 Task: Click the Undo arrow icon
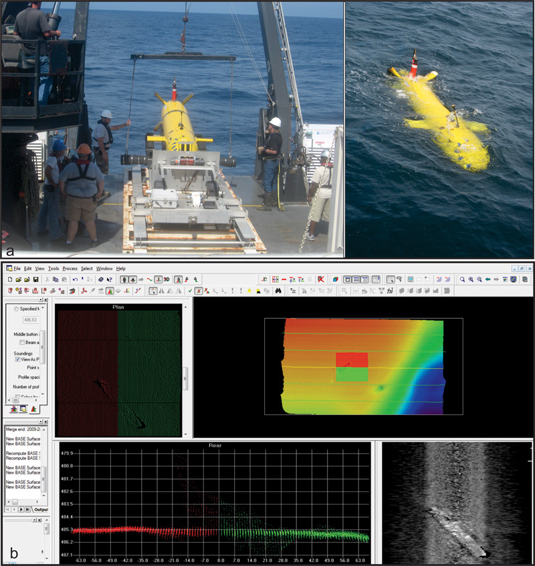(74, 279)
